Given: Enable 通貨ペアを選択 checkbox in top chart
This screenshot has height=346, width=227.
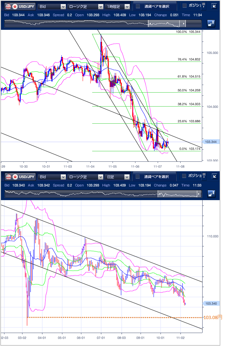Looking at the screenshot, I should (x=138, y=6).
